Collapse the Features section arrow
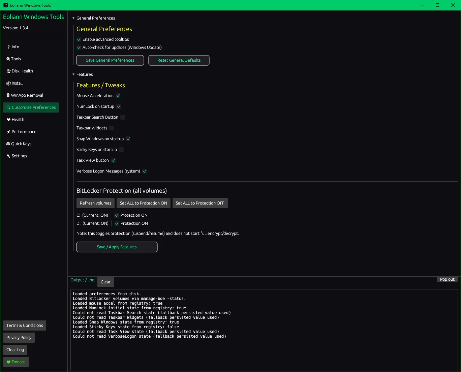The height and width of the screenshot is (372, 461). [73, 74]
